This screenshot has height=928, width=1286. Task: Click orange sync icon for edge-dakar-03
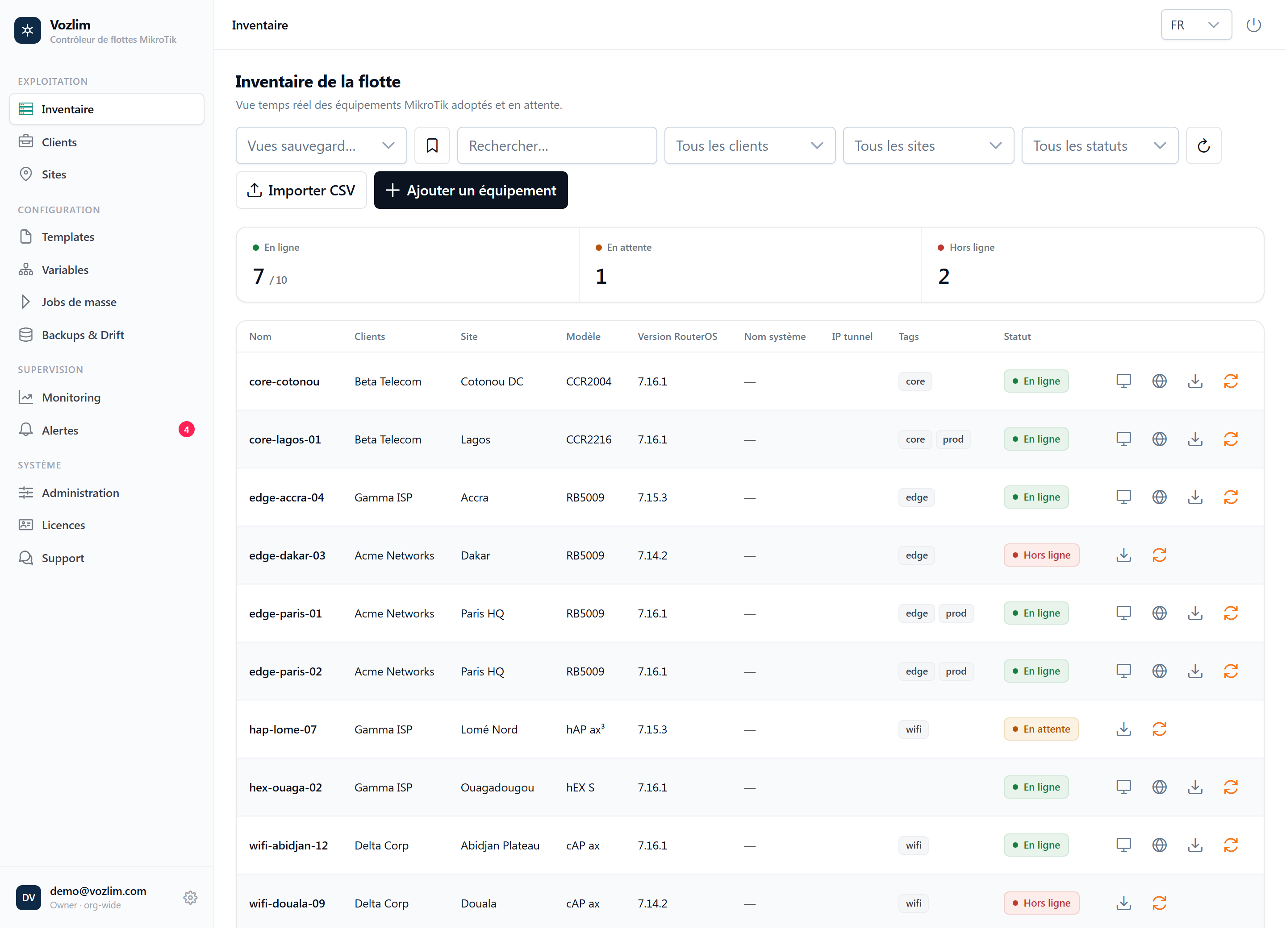point(1159,555)
